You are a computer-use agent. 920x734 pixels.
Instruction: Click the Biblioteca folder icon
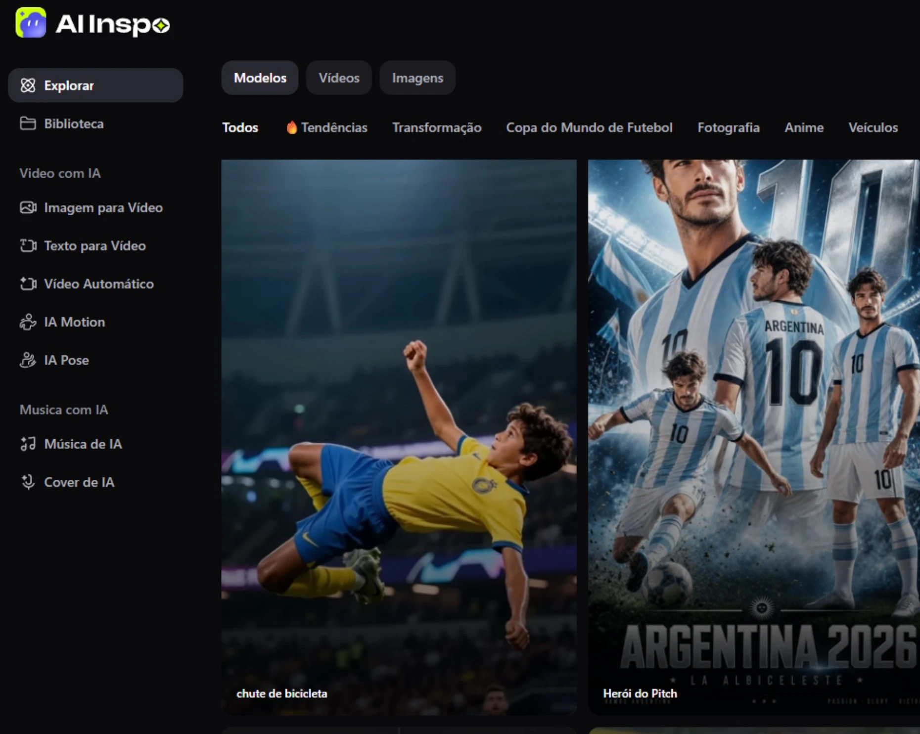click(x=28, y=124)
